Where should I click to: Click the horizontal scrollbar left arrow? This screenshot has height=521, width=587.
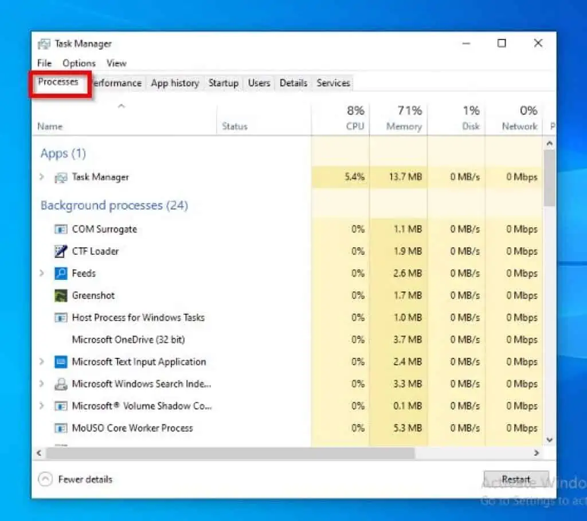pyautogui.click(x=39, y=453)
